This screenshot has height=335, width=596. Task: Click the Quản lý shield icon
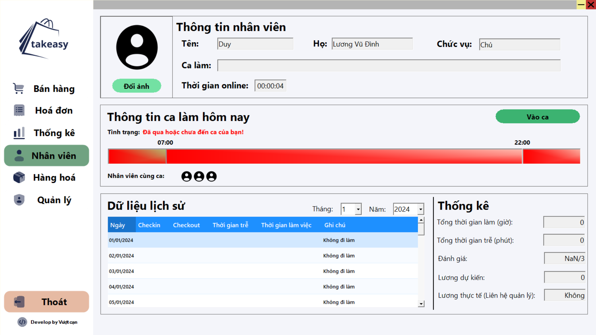tap(19, 200)
